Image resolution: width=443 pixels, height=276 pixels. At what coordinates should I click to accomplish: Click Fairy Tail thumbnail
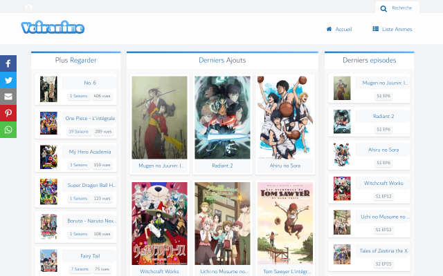(48, 261)
